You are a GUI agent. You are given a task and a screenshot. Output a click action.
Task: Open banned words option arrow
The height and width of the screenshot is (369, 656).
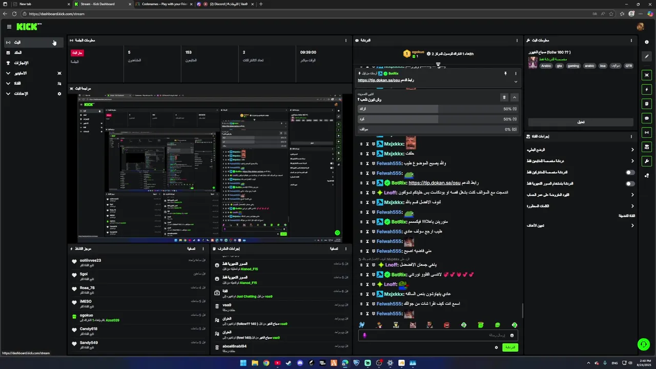click(x=632, y=206)
